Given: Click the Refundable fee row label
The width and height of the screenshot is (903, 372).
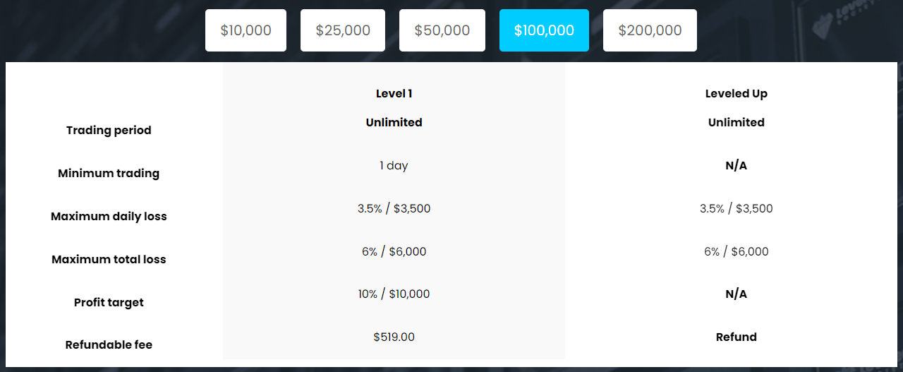Looking at the screenshot, I should 109,345.
